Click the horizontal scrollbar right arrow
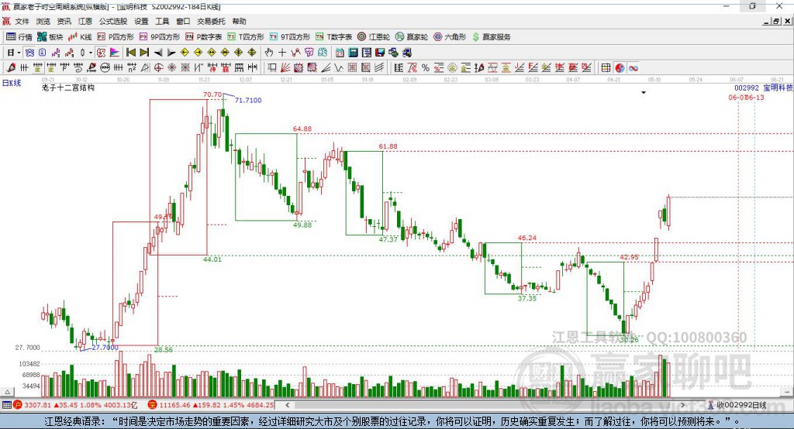The height and width of the screenshot is (429, 794). (682, 405)
